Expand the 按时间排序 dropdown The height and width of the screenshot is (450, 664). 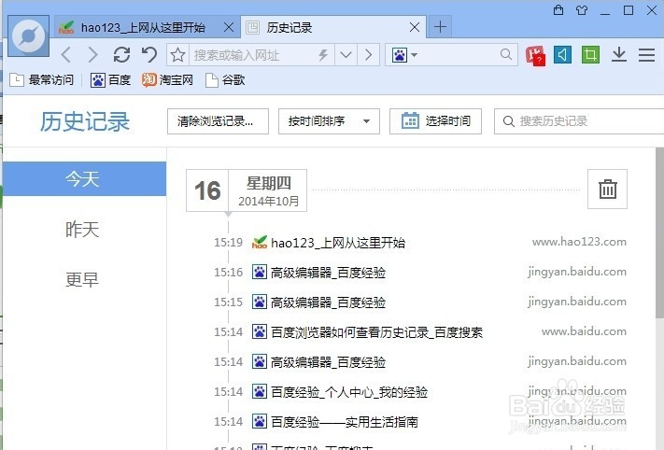pyautogui.click(x=329, y=121)
